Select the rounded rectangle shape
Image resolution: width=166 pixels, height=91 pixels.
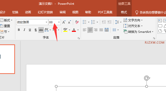click(x=160, y=26)
